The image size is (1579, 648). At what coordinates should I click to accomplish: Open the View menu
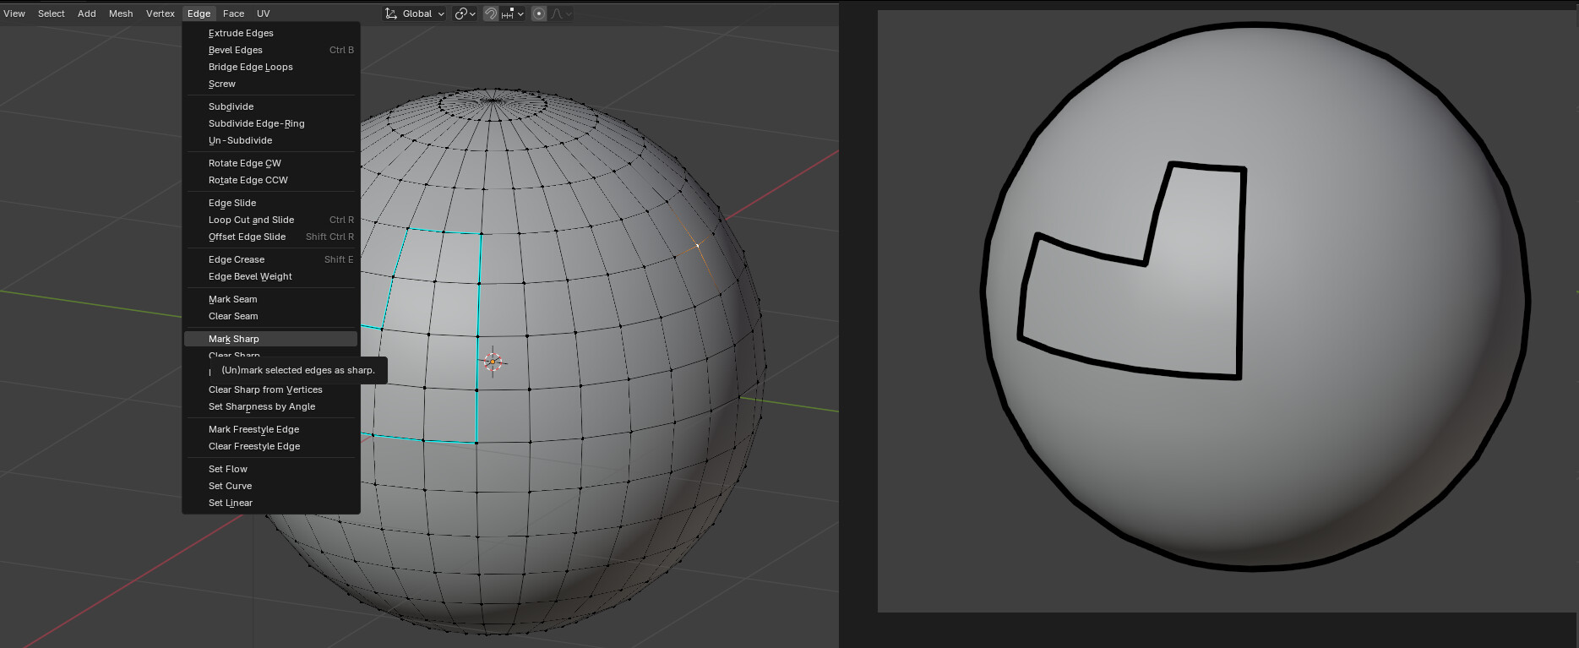click(14, 14)
